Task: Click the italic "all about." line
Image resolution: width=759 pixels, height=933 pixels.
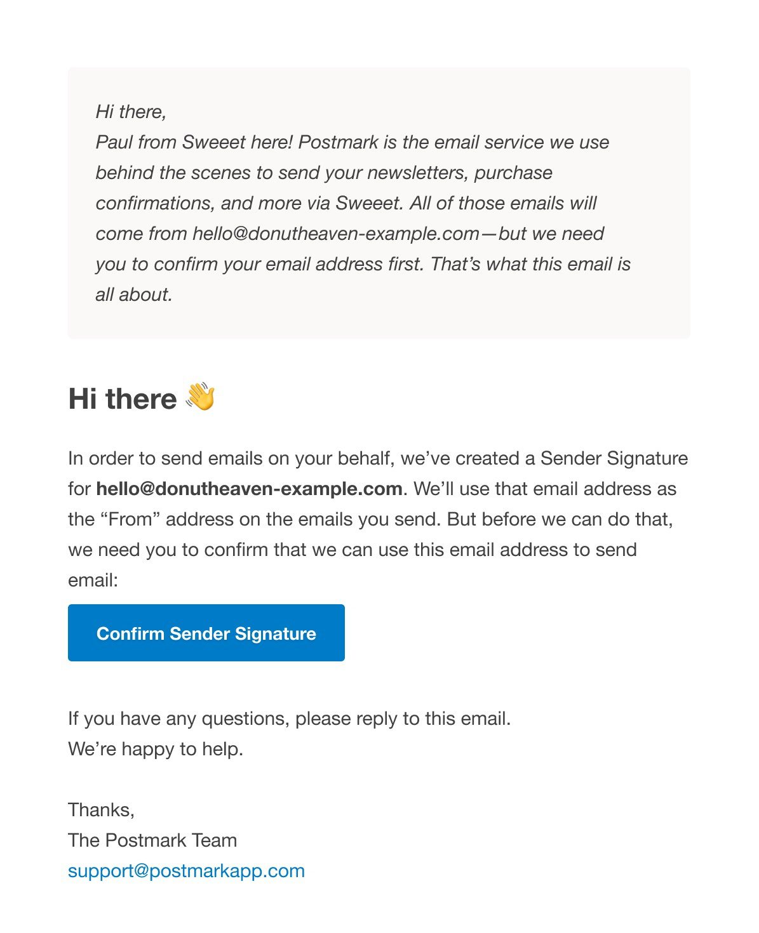Action: click(134, 294)
